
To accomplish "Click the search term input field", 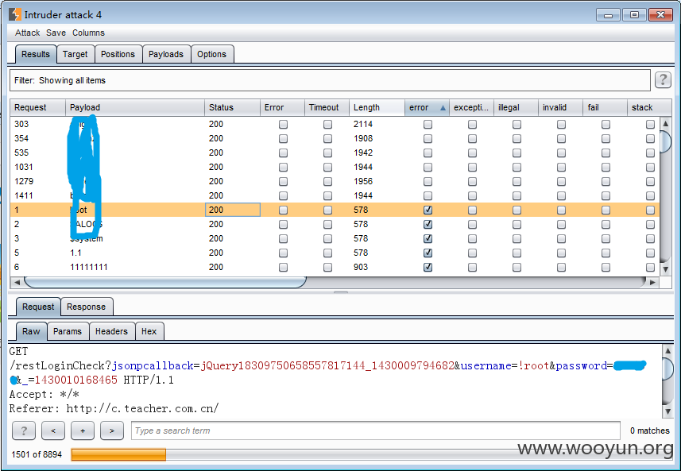I will (376, 430).
